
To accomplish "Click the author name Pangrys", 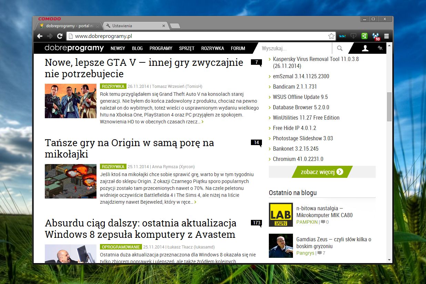I will pos(305,253).
